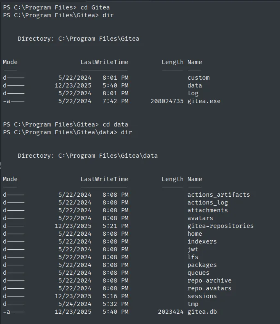This screenshot has height=324, width=280.
Task: Click 'actions_log' folder name
Action: [x=207, y=202]
